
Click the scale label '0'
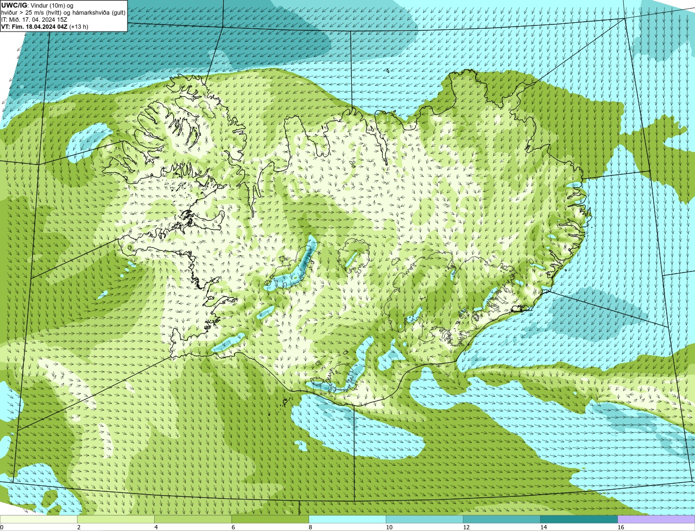tap(2, 527)
